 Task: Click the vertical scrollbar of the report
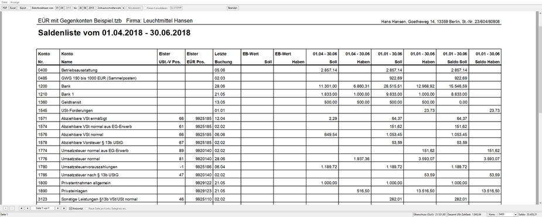coord(540,107)
